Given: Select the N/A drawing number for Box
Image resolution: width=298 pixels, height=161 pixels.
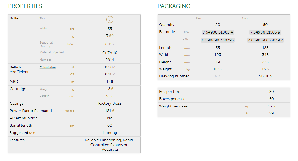Looking at the screenshot, I should [218, 76].
